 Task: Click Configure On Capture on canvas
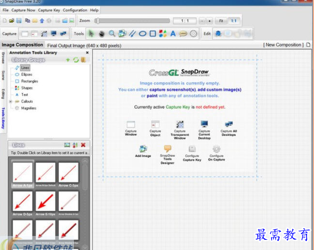216,153
